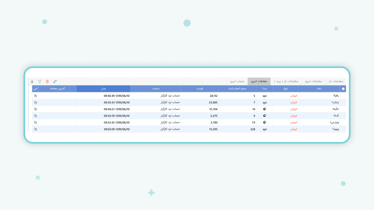Click the price value 15,704
Image resolution: width=374 pixels, height=210 pixels.
[x=213, y=109]
